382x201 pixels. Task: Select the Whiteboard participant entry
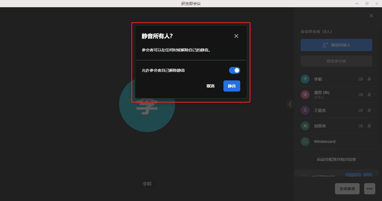click(x=324, y=142)
